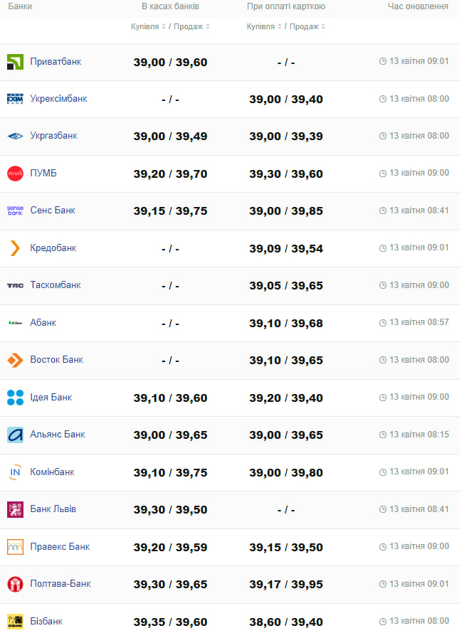Click the Укрексімбанк EXIM logo
The width and height of the screenshot is (469, 638).
[15, 99]
